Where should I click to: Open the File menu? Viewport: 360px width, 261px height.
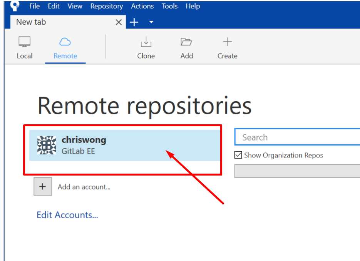pos(34,6)
